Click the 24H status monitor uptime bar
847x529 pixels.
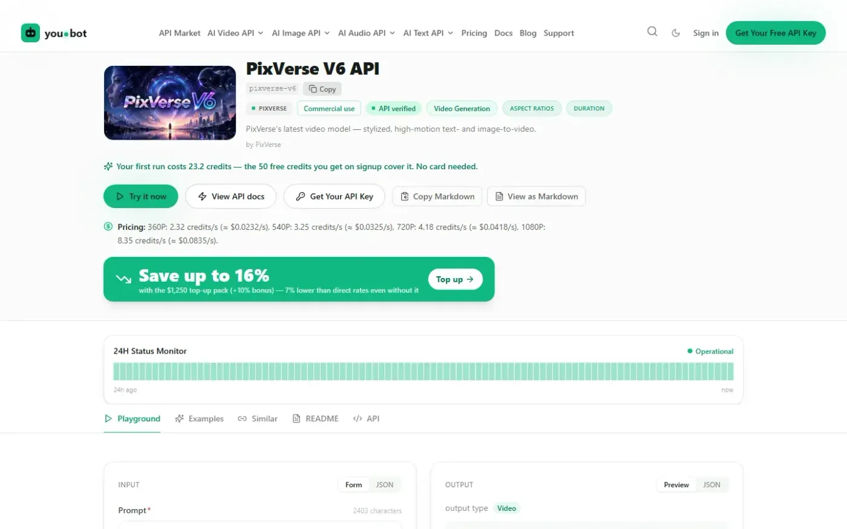click(x=423, y=371)
